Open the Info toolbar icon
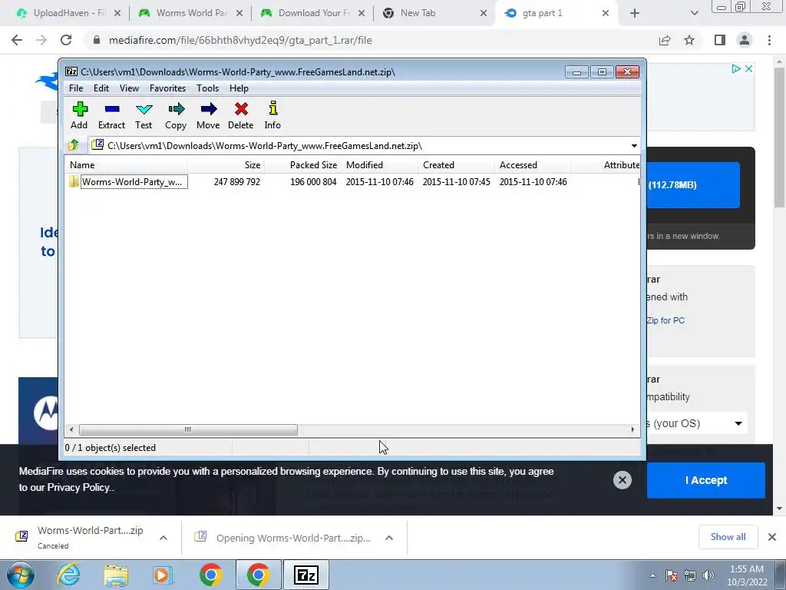 272,115
